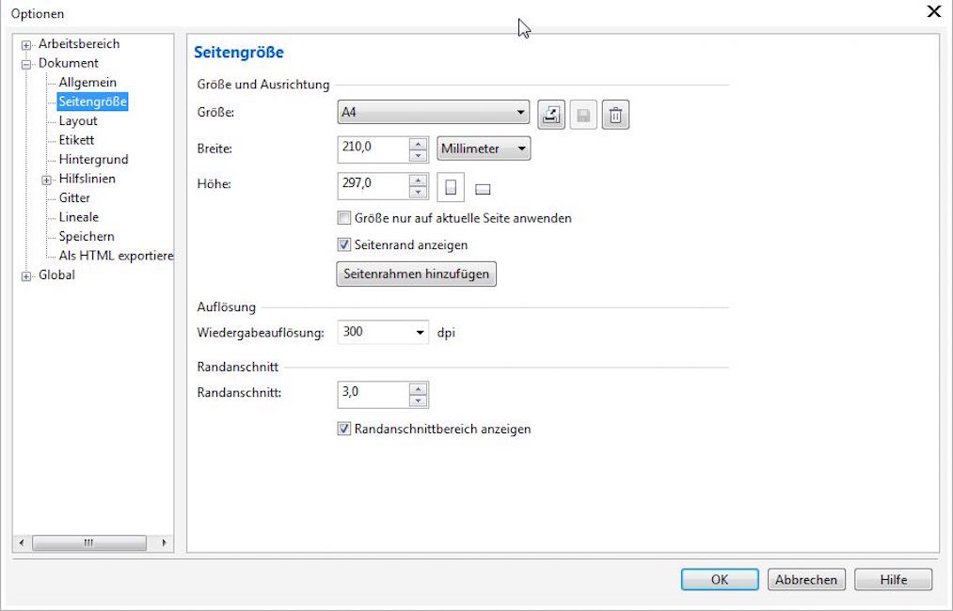Select landscape orientation icon
Screen dimensions: 953x611
coord(483,189)
